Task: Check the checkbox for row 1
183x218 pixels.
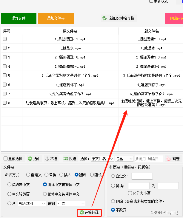Action: pos(5,39)
